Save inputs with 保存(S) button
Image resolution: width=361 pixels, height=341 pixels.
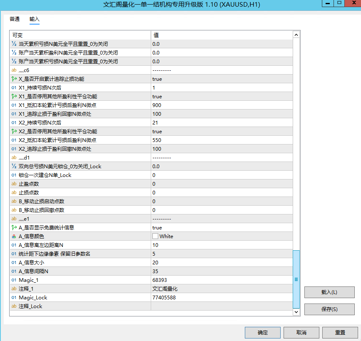[x=329, y=309]
